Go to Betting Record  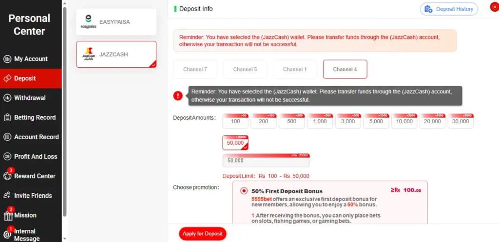[x=31, y=117]
